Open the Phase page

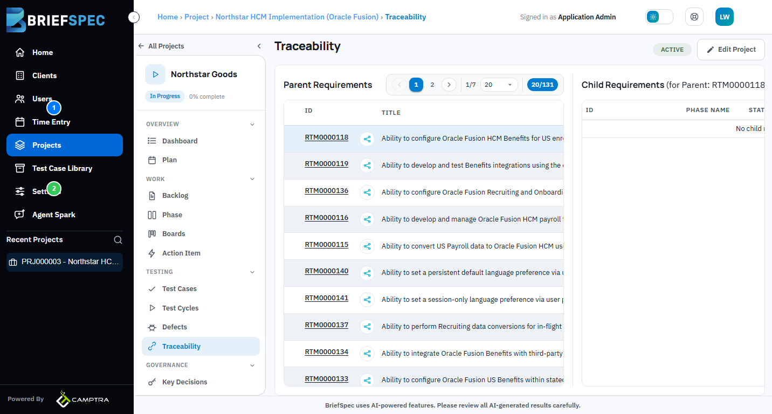201,215
